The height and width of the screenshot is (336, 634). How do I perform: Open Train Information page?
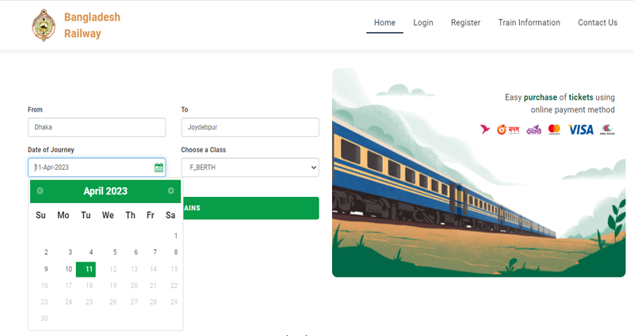pos(529,23)
